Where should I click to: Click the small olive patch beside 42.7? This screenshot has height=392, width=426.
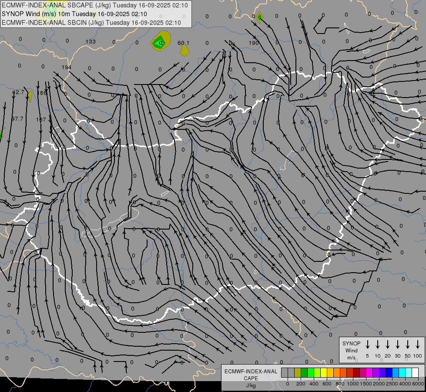coord(30,96)
